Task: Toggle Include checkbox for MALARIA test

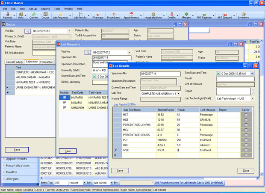Action: click(65, 103)
